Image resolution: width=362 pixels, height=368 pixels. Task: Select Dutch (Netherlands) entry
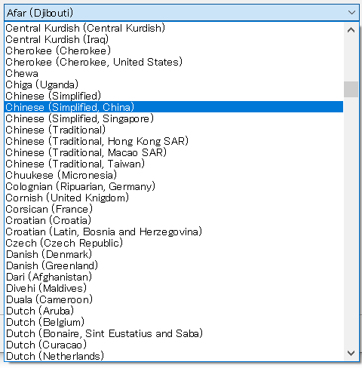click(x=173, y=356)
